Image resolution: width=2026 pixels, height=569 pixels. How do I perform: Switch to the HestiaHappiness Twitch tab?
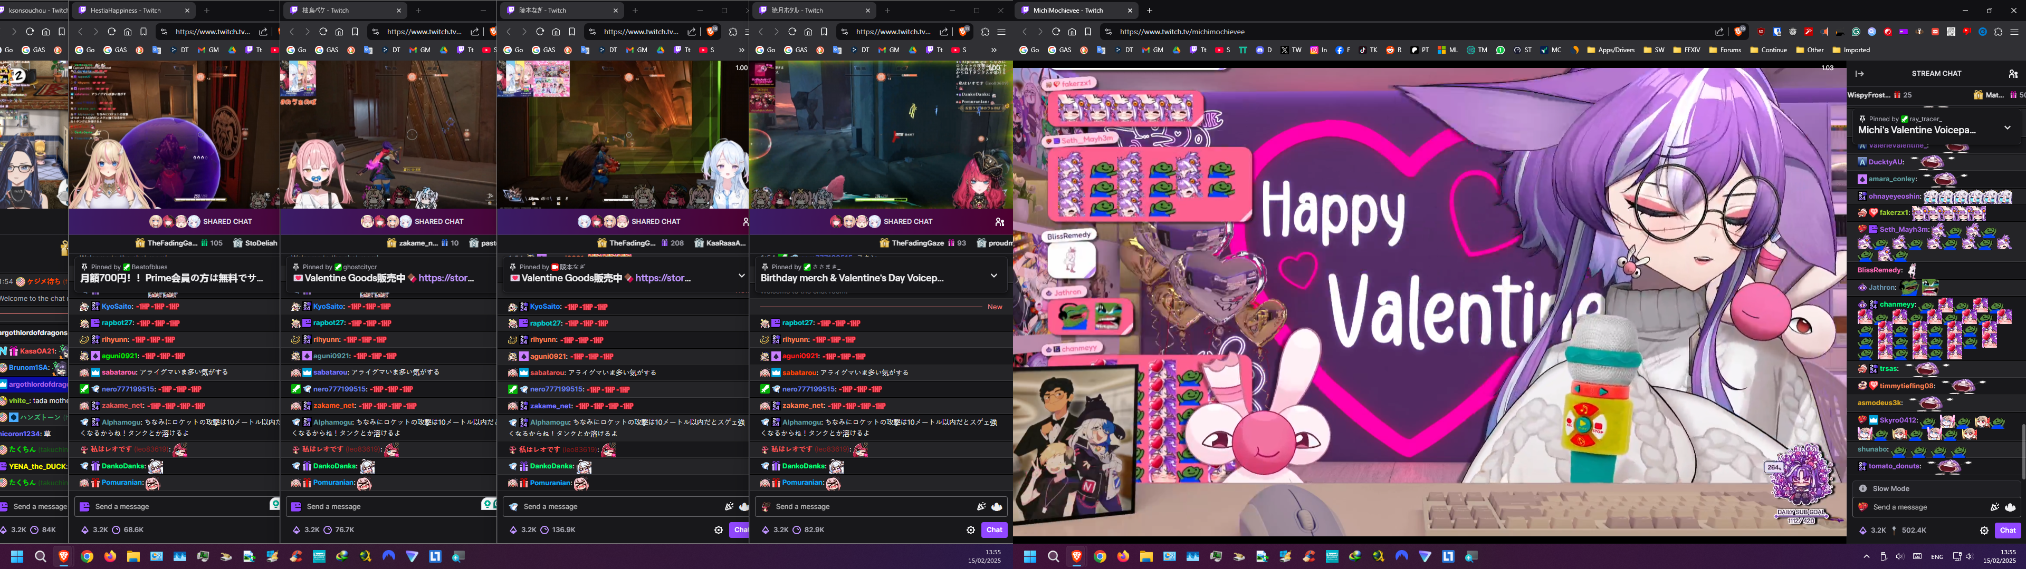[126, 11]
